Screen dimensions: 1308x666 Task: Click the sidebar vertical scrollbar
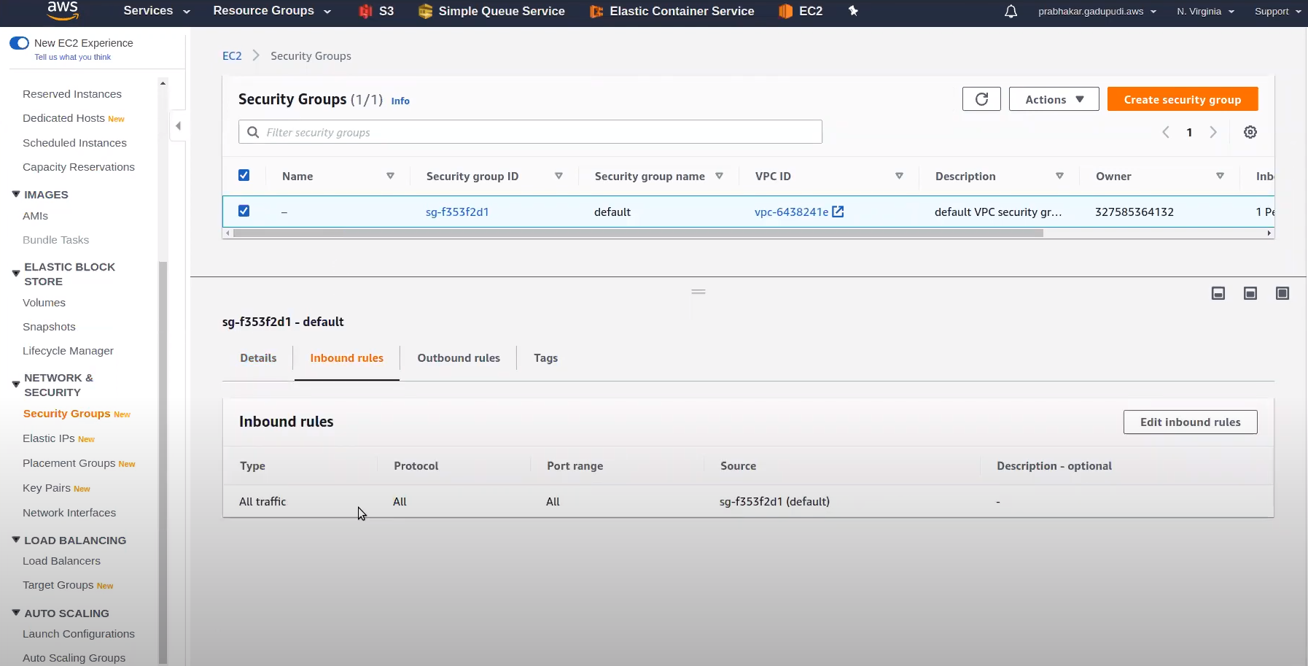163,462
